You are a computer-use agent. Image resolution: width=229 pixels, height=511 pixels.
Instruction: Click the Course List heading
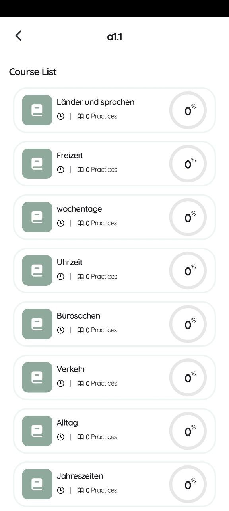click(33, 72)
